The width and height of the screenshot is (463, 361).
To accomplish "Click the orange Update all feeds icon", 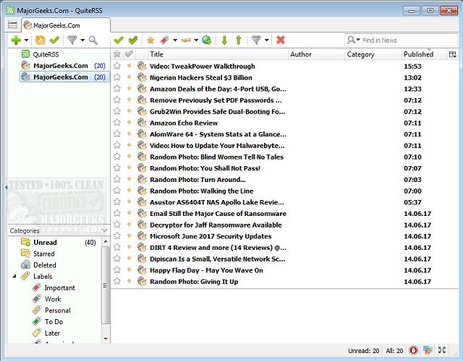I will pyautogui.click(x=40, y=40).
